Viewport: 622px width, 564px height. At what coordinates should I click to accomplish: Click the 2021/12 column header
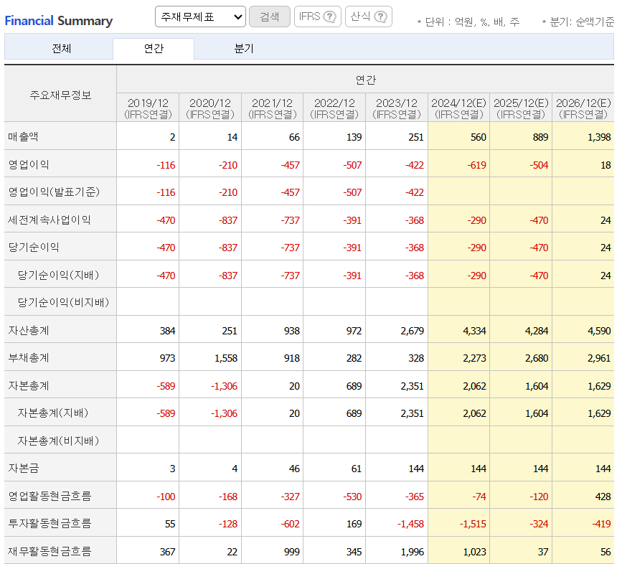(x=273, y=108)
